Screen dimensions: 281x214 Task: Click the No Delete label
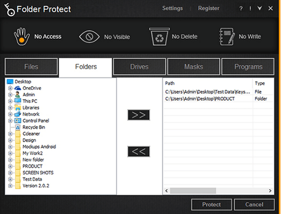coord(185,37)
